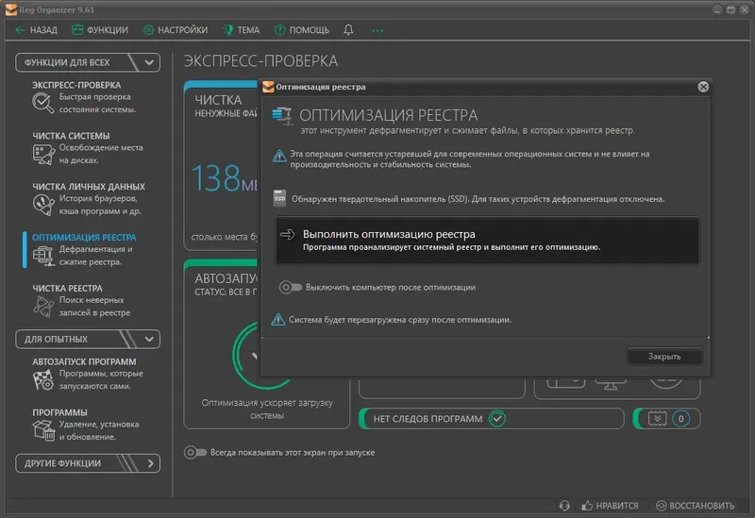This screenshot has width=755, height=518.
Task: Click the Programs box and trash icon
Action: pos(43,430)
